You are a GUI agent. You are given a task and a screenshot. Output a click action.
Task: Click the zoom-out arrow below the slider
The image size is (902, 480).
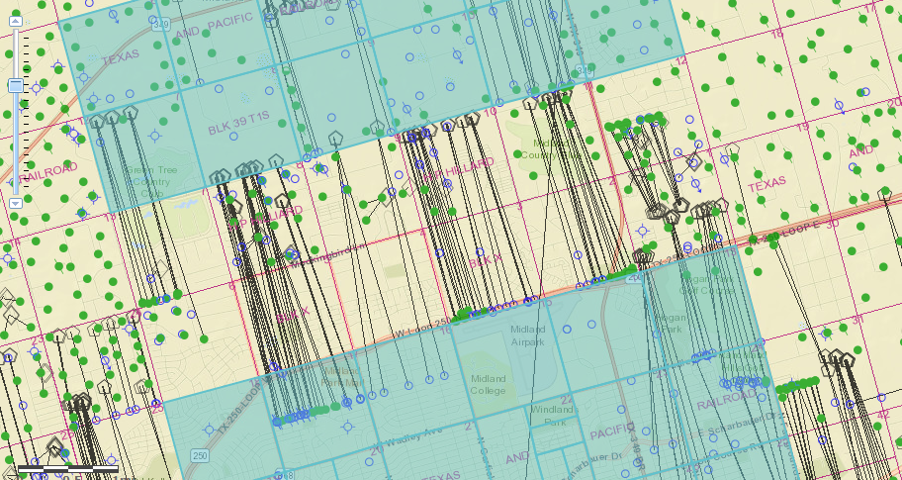pos(16,203)
